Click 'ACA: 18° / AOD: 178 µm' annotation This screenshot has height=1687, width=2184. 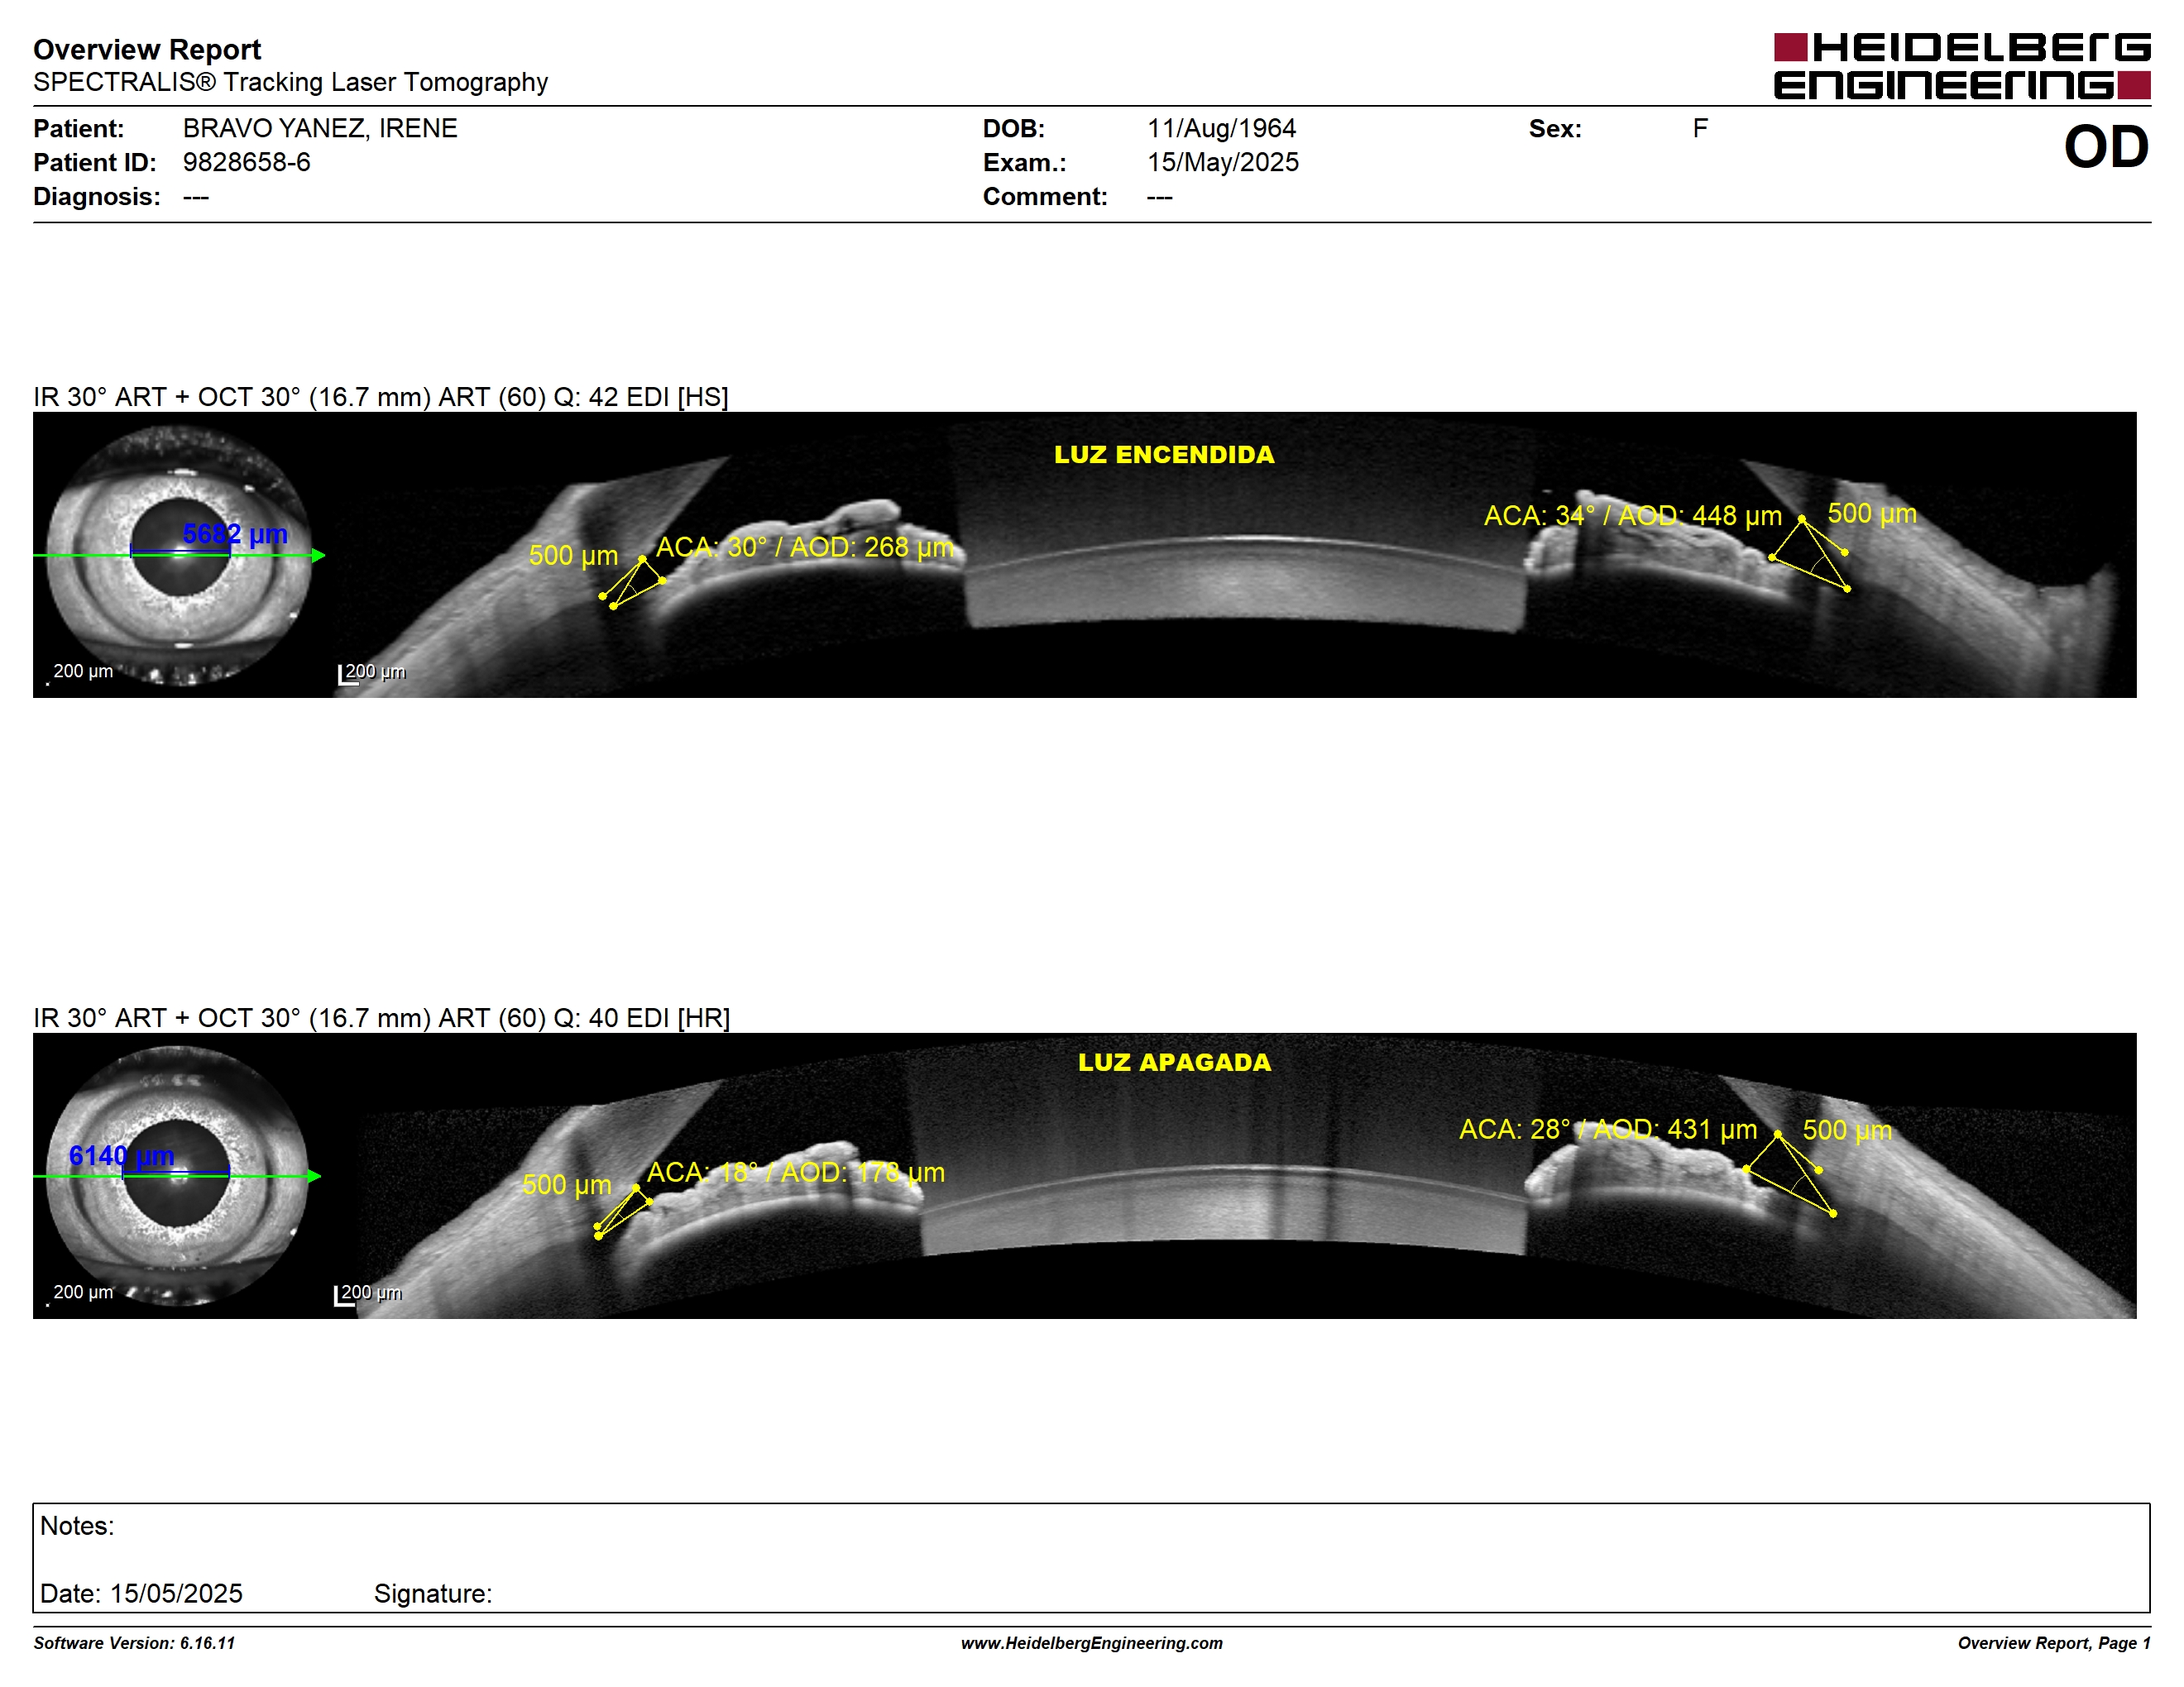click(796, 1173)
